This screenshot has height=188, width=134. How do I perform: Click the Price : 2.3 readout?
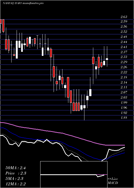coord(16,173)
